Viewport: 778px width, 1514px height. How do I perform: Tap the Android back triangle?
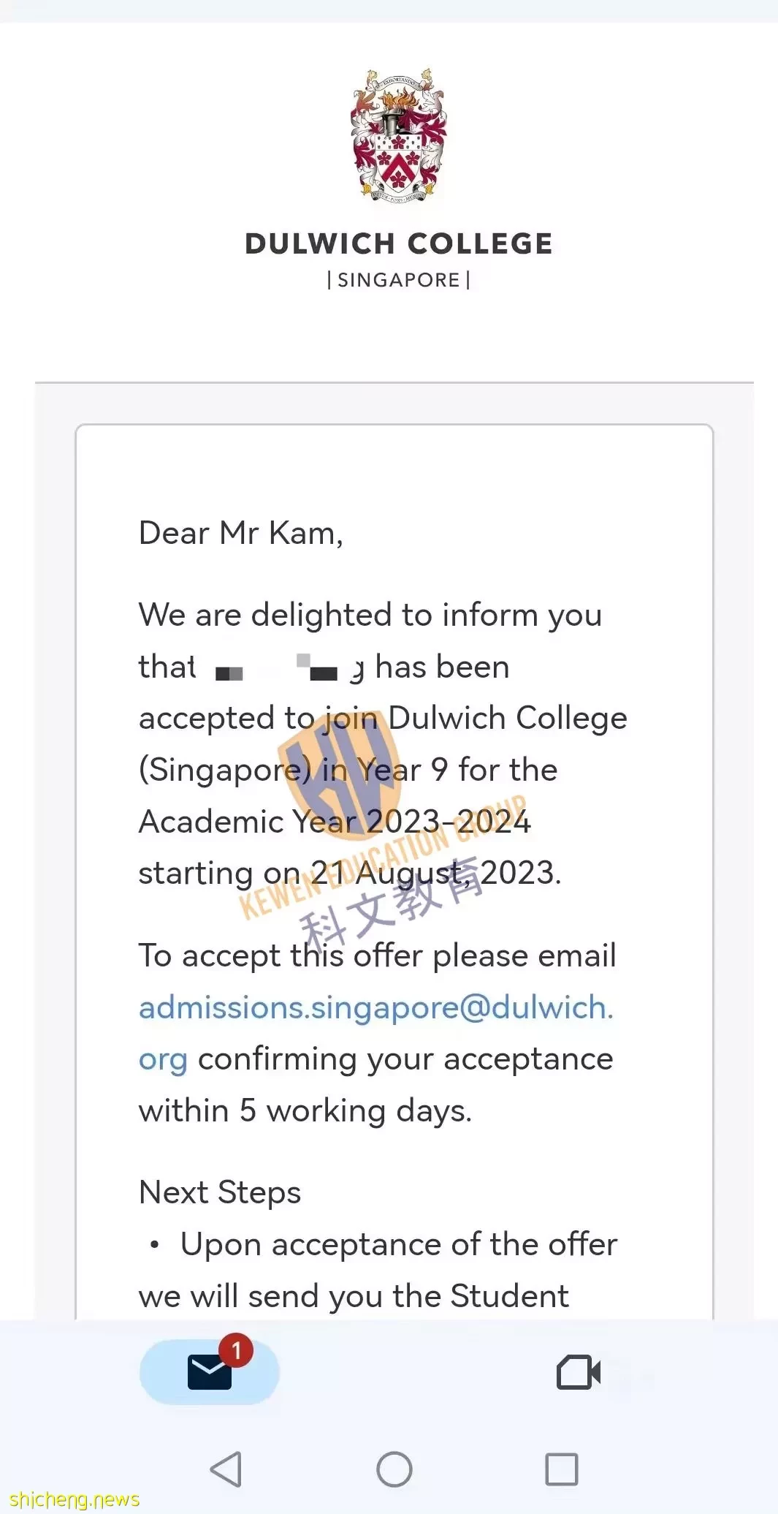pos(226,1469)
